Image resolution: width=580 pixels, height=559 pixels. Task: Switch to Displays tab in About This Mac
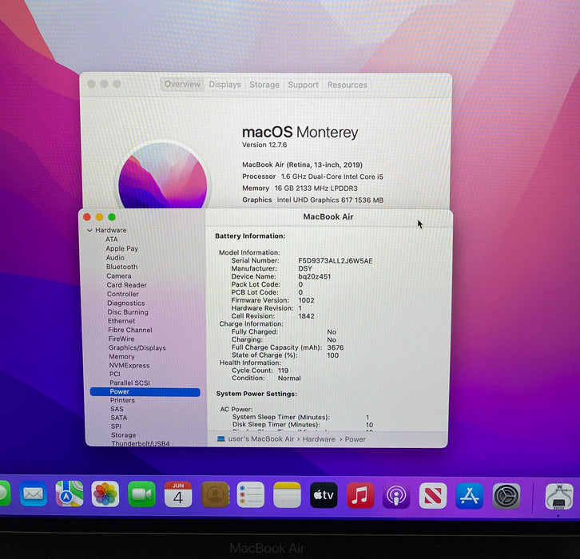tap(225, 85)
